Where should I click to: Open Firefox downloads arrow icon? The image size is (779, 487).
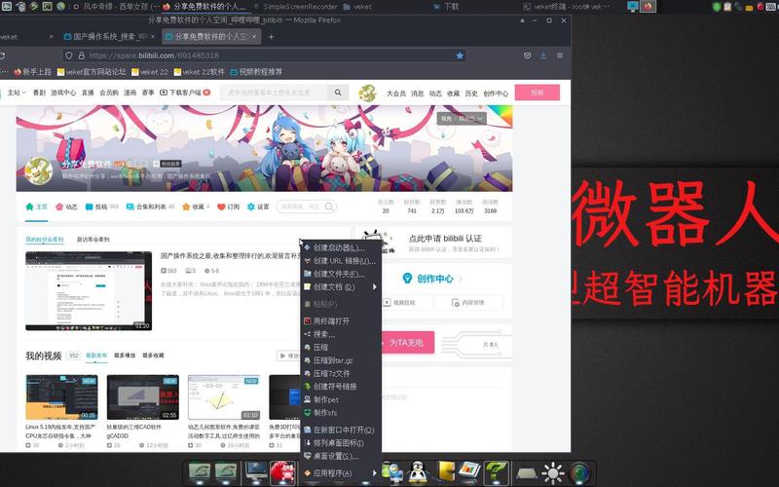point(543,56)
